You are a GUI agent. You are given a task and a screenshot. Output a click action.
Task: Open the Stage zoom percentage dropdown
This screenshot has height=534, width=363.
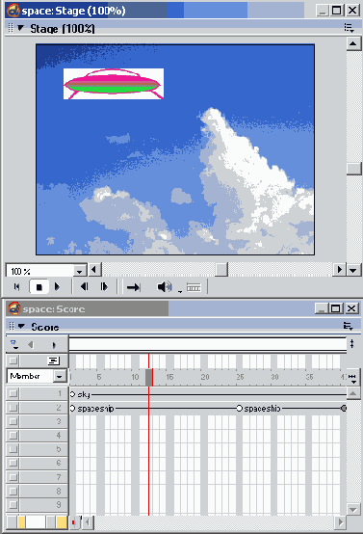pos(79,271)
